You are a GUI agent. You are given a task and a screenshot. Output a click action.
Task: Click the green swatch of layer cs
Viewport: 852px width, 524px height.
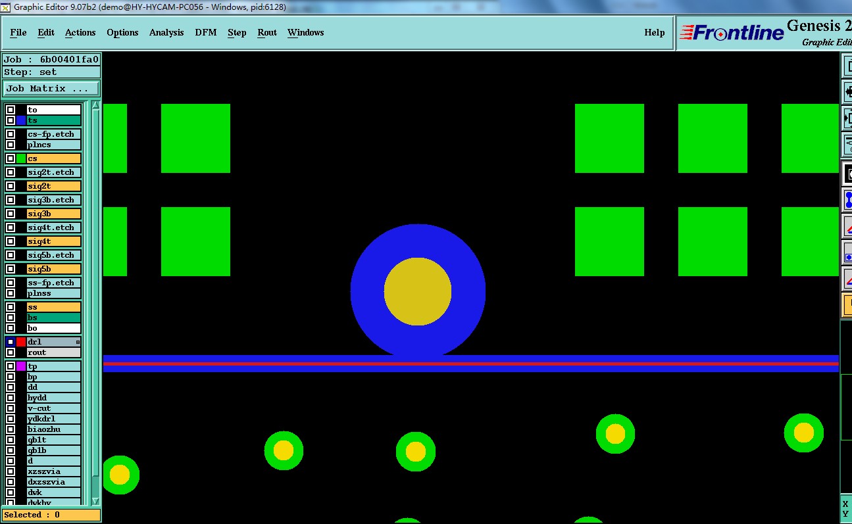point(21,158)
